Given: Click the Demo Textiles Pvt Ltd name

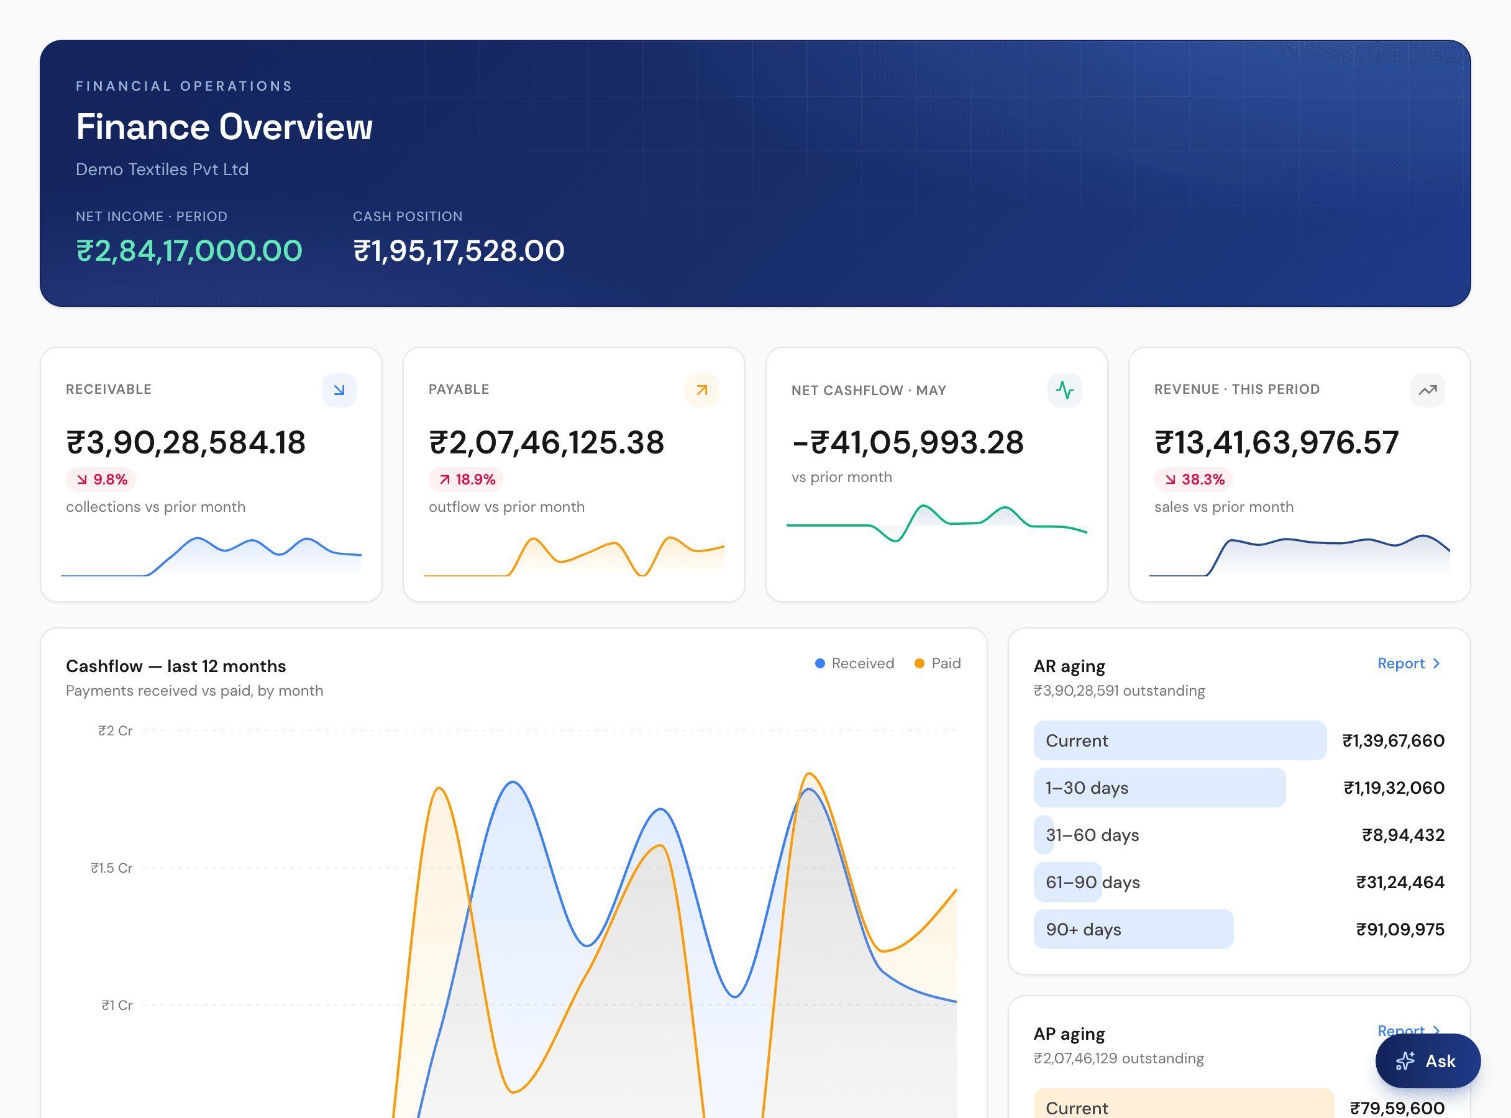Looking at the screenshot, I should click(x=162, y=169).
